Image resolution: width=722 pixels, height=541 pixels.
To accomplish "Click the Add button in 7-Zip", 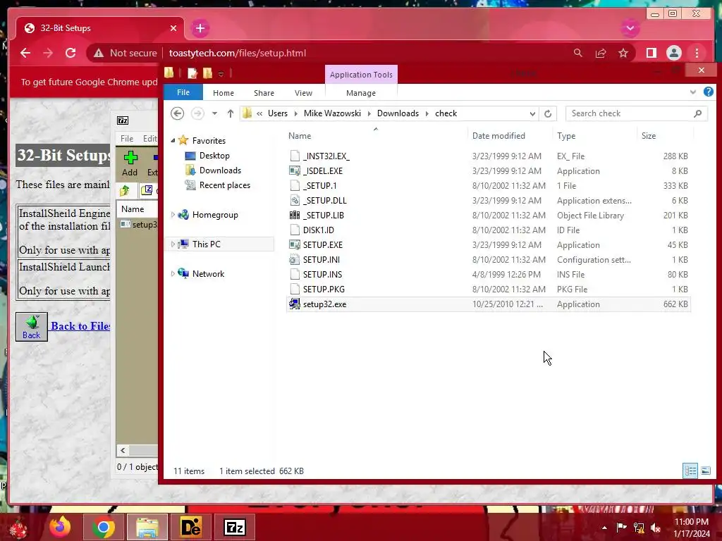I will coord(130,163).
